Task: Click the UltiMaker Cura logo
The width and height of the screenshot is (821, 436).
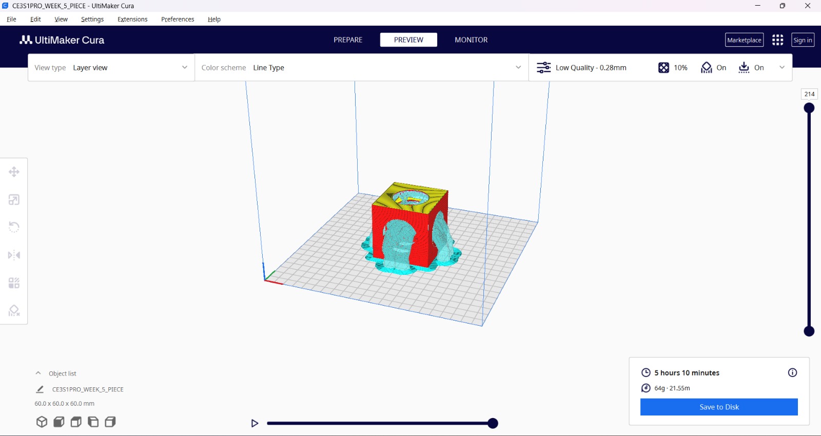Action: coord(62,40)
